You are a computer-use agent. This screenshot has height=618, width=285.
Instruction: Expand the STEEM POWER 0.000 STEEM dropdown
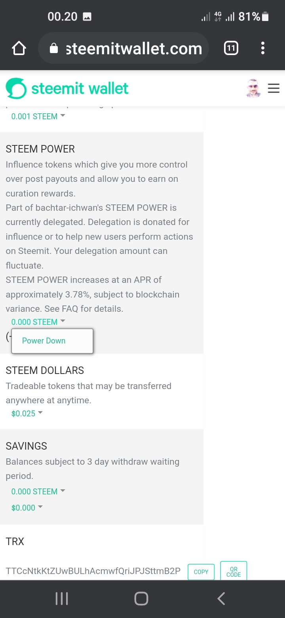[x=38, y=322]
